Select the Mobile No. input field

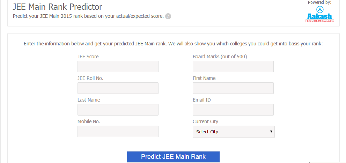pos(118,131)
